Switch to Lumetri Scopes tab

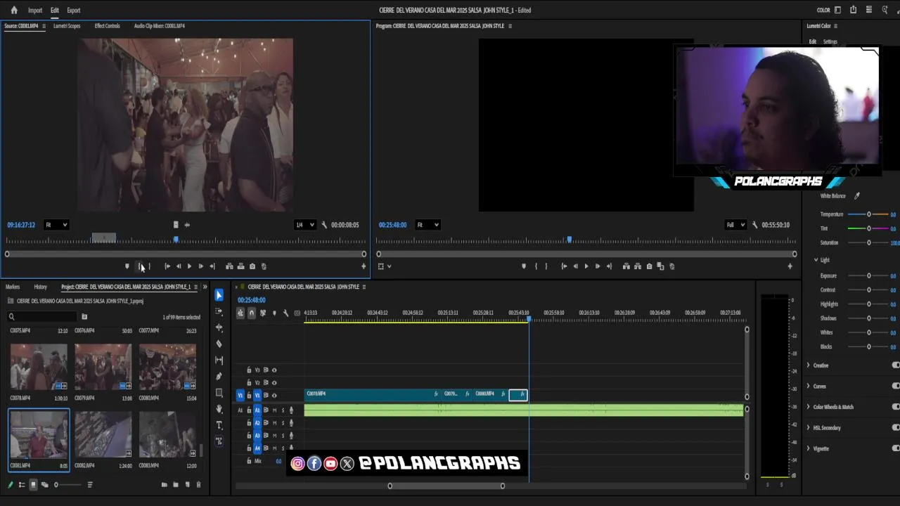click(67, 26)
